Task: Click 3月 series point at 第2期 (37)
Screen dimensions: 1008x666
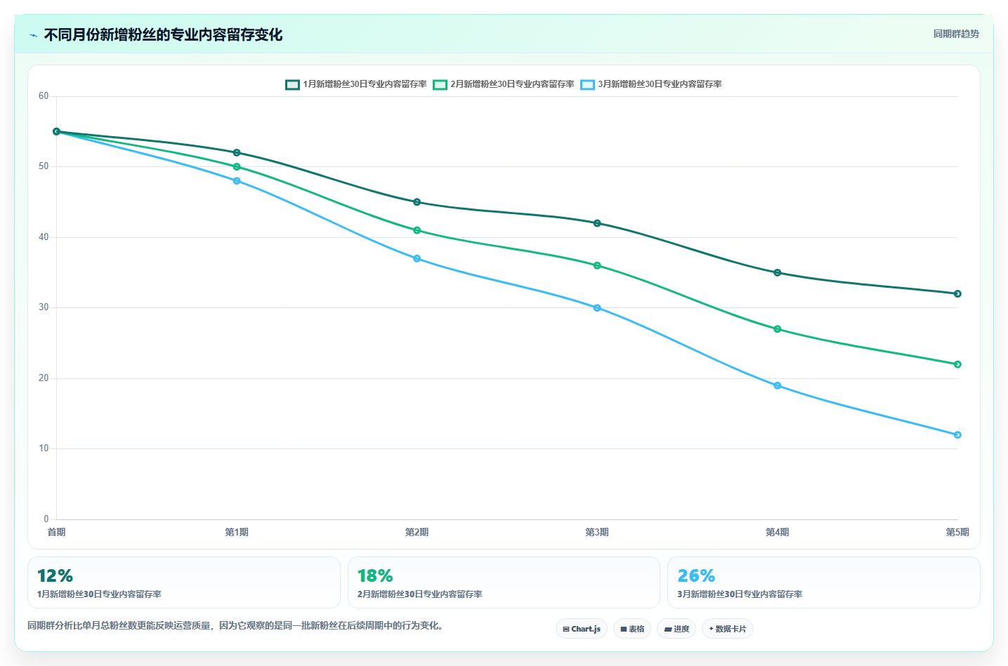Action: (417, 258)
